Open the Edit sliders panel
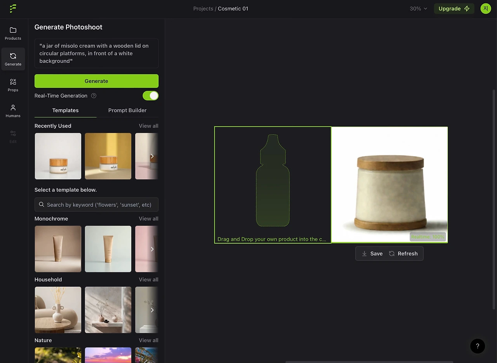The image size is (497, 363). (13, 137)
